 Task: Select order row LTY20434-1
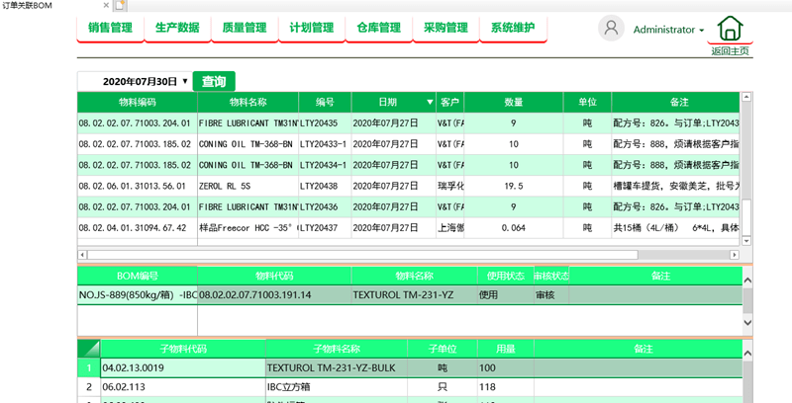coord(409,165)
